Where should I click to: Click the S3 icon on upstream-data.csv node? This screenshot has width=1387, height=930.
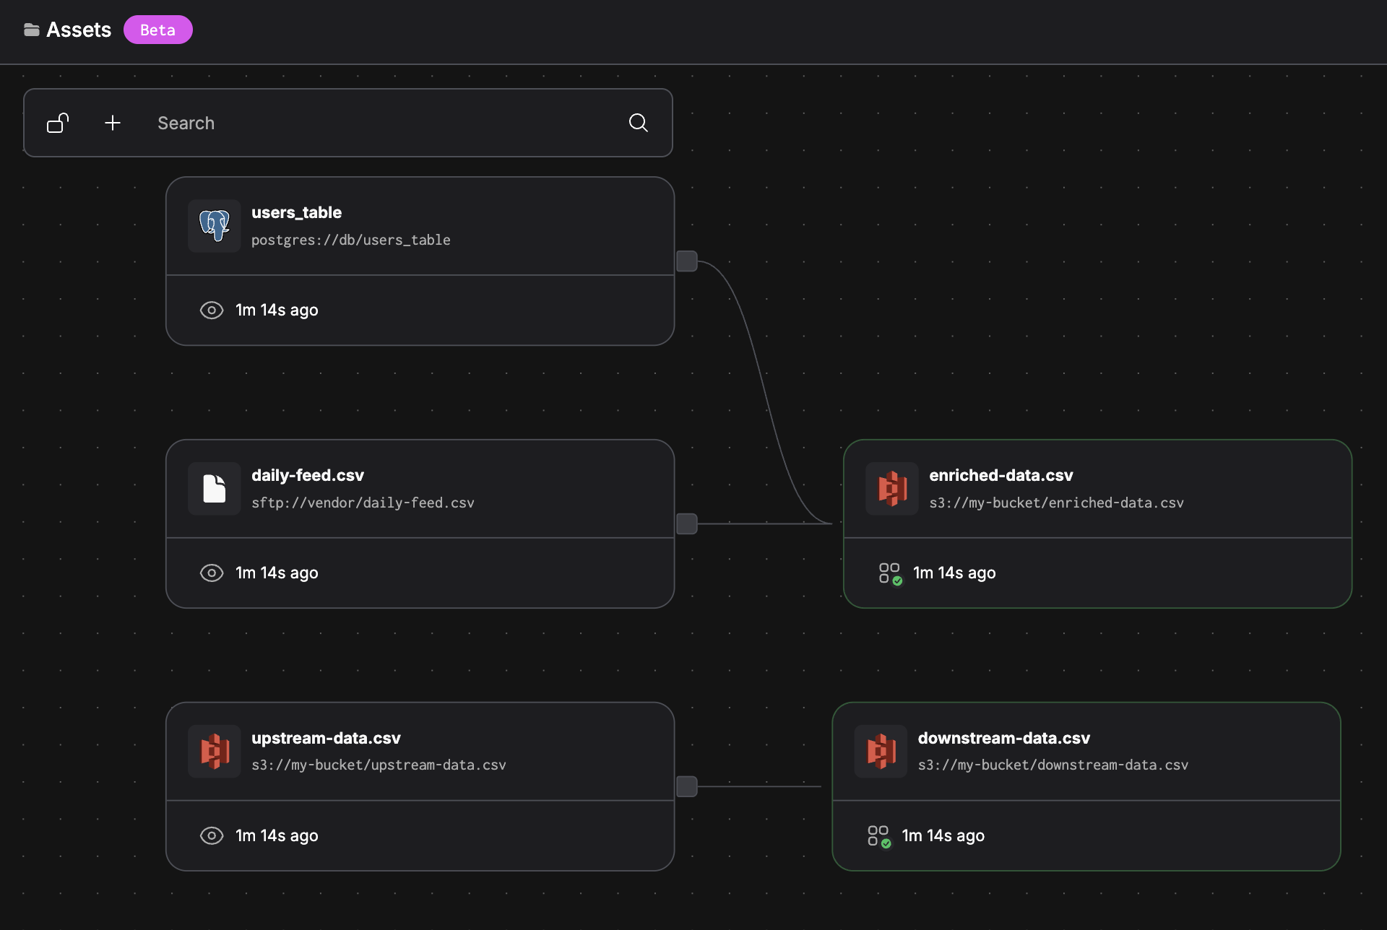213,751
